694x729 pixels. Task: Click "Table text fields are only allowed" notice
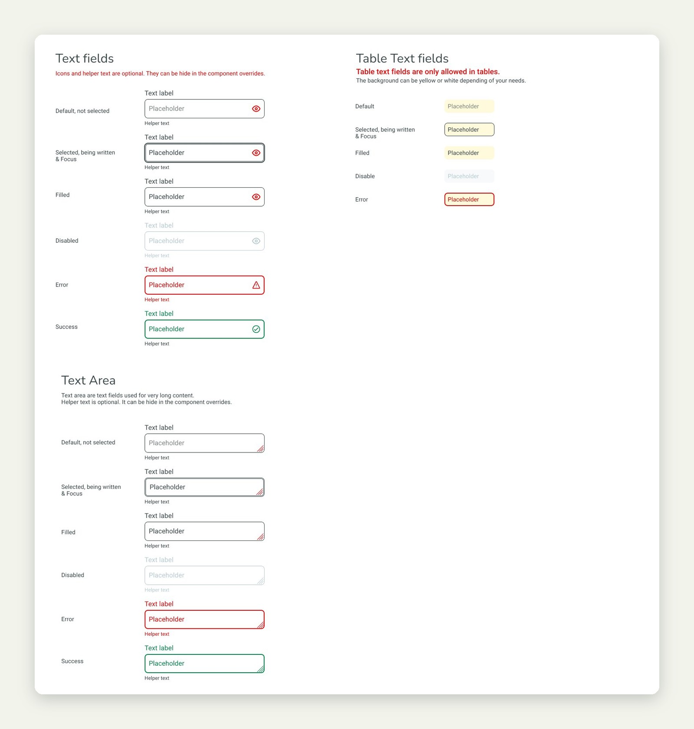click(x=428, y=72)
